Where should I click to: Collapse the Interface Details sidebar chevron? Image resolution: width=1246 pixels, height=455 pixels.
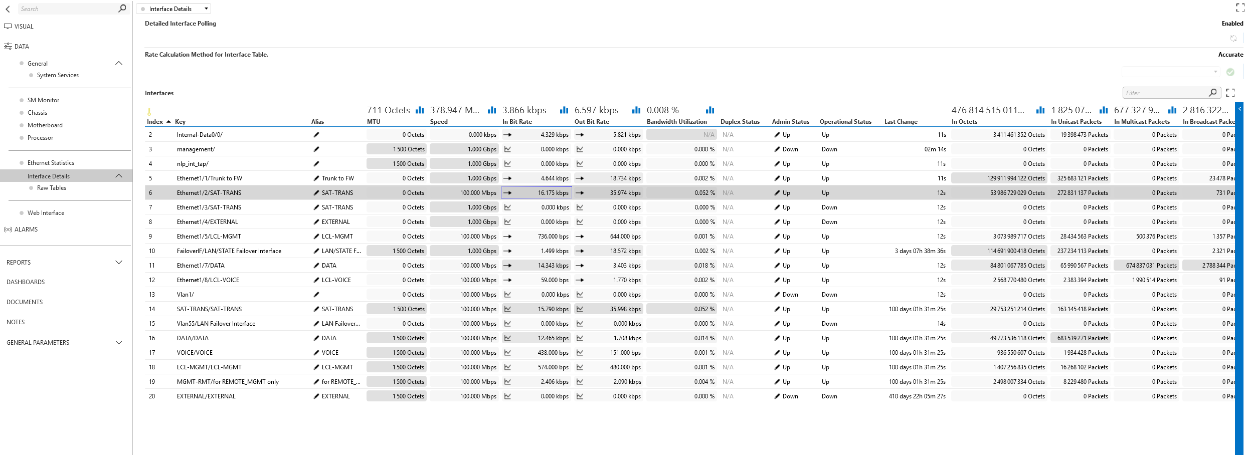coord(119,176)
